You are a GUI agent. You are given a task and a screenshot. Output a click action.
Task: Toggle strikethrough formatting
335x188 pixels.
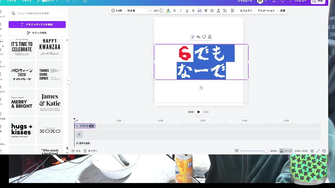tap(193, 11)
